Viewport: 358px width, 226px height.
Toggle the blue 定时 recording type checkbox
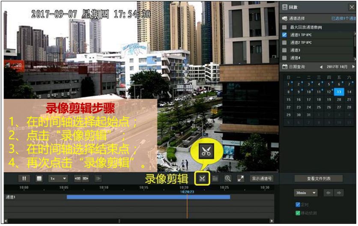[x=298, y=205]
